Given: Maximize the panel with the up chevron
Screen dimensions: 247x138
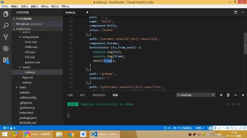Looking at the screenshot, I should [235, 95].
